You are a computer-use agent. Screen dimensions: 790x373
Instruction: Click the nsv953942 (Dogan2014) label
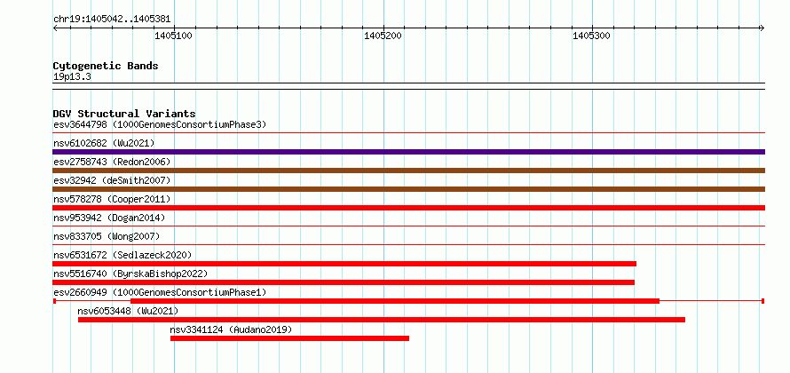click(x=109, y=218)
